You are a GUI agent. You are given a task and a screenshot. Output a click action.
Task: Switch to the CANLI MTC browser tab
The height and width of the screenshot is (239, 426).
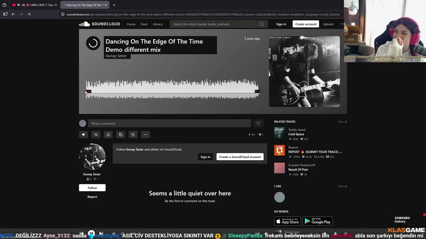coord(34,5)
